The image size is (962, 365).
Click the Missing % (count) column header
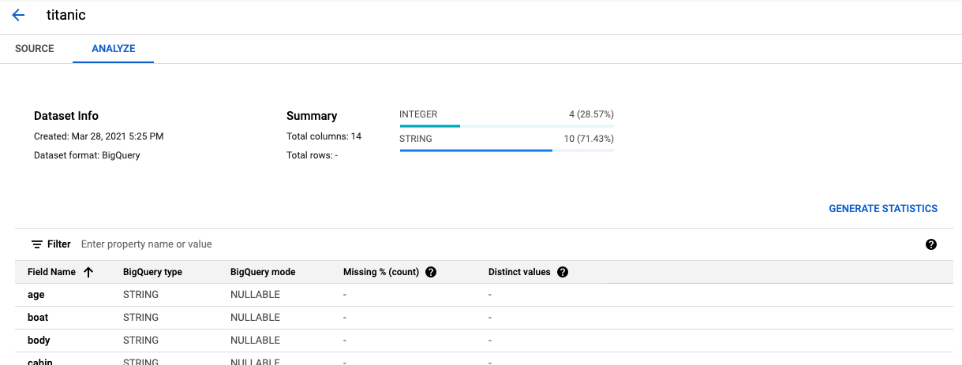coord(381,272)
